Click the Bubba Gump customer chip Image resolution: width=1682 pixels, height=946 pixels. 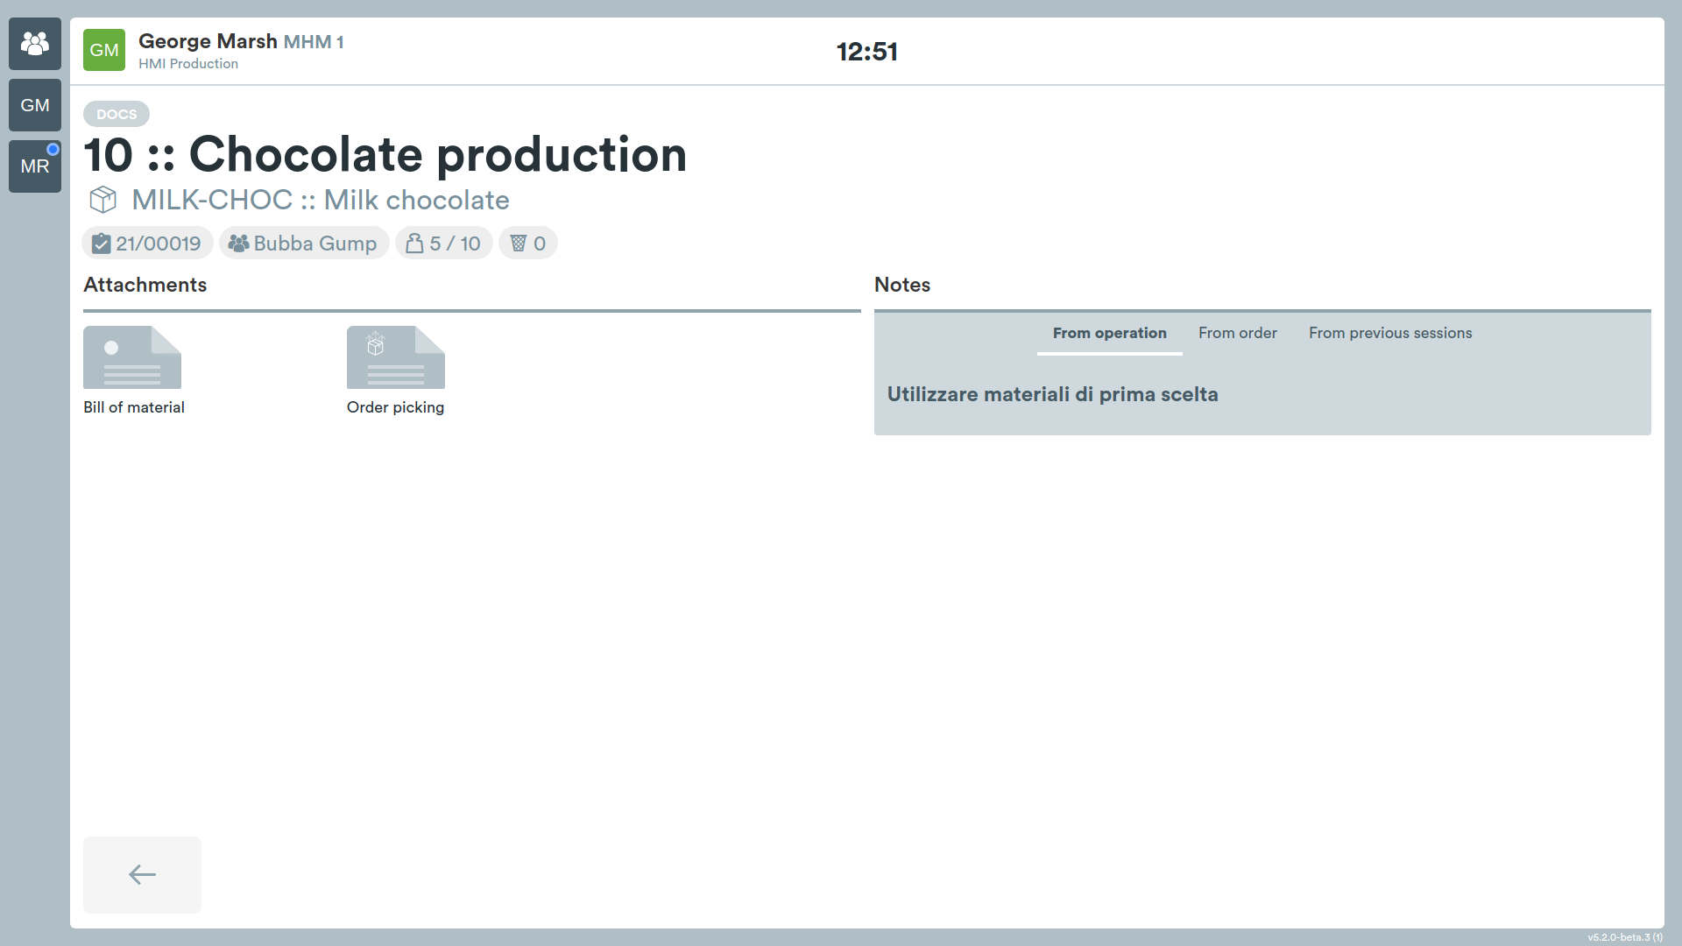click(304, 244)
